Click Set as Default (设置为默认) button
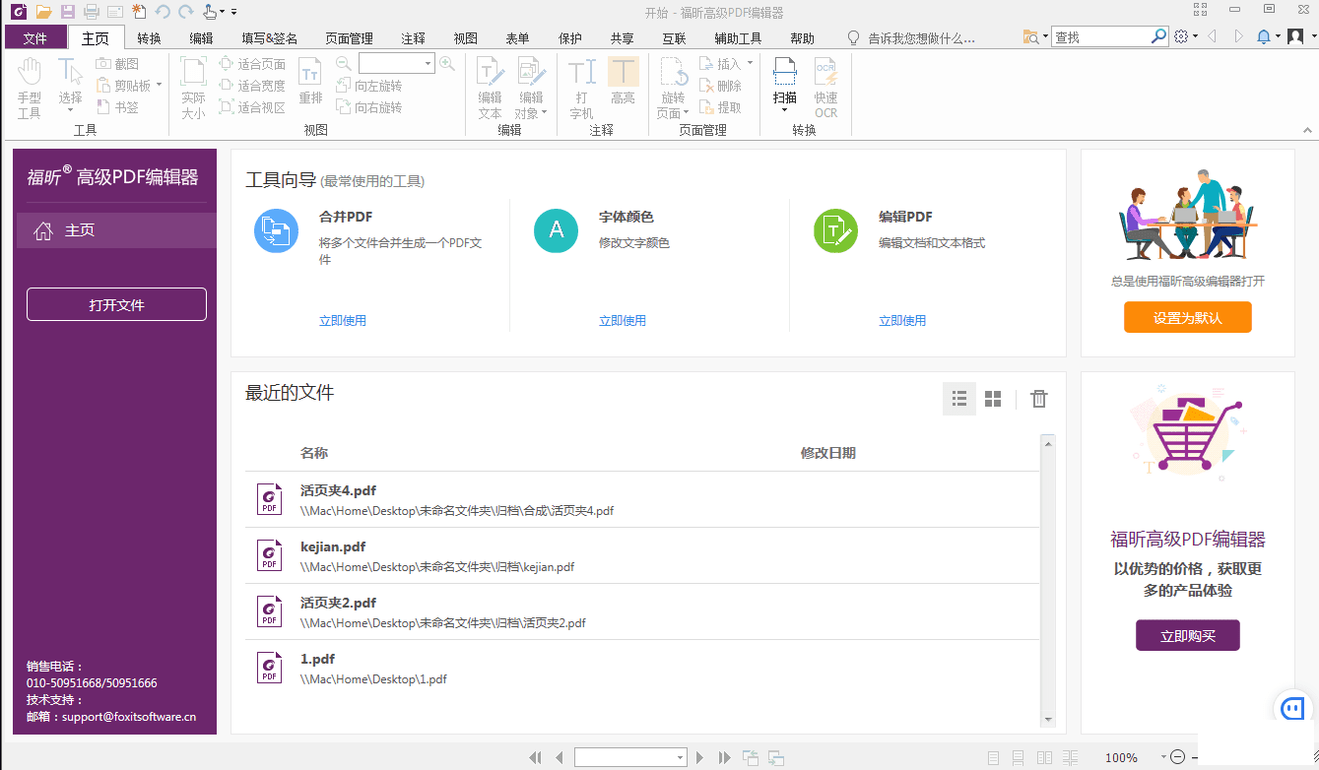 pos(1187,318)
